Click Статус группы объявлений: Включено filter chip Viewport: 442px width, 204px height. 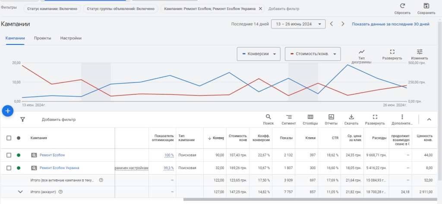coord(121,9)
